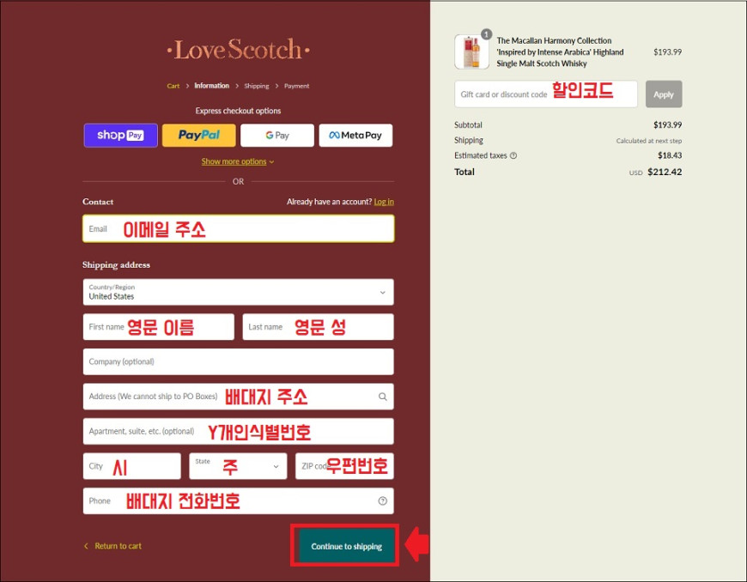Click the Payment breadcrumb step

tap(296, 86)
